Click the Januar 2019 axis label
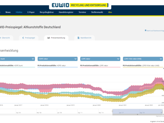 tap(70, 105)
